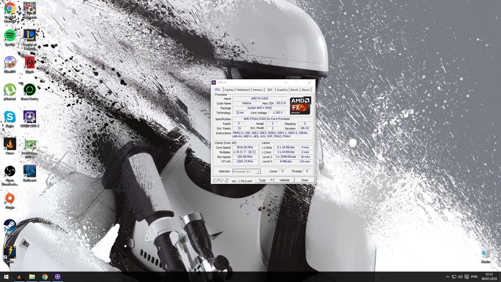Open the Lixeira recycle bin icon
Image resolution: width=501 pixels, height=282 pixels.
(x=486, y=255)
